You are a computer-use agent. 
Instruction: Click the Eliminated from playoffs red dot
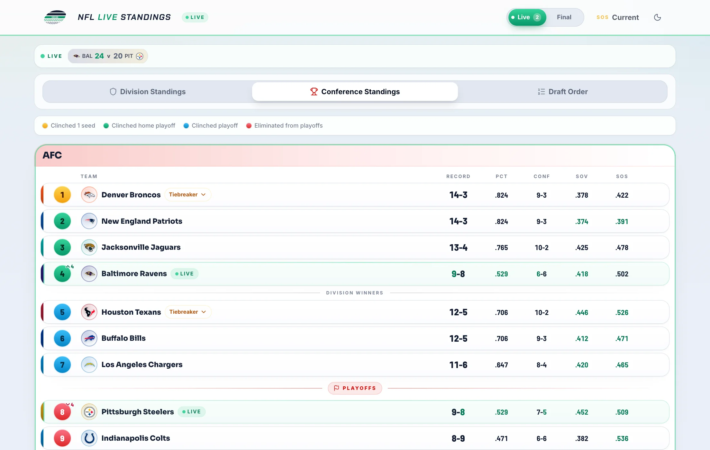point(249,126)
